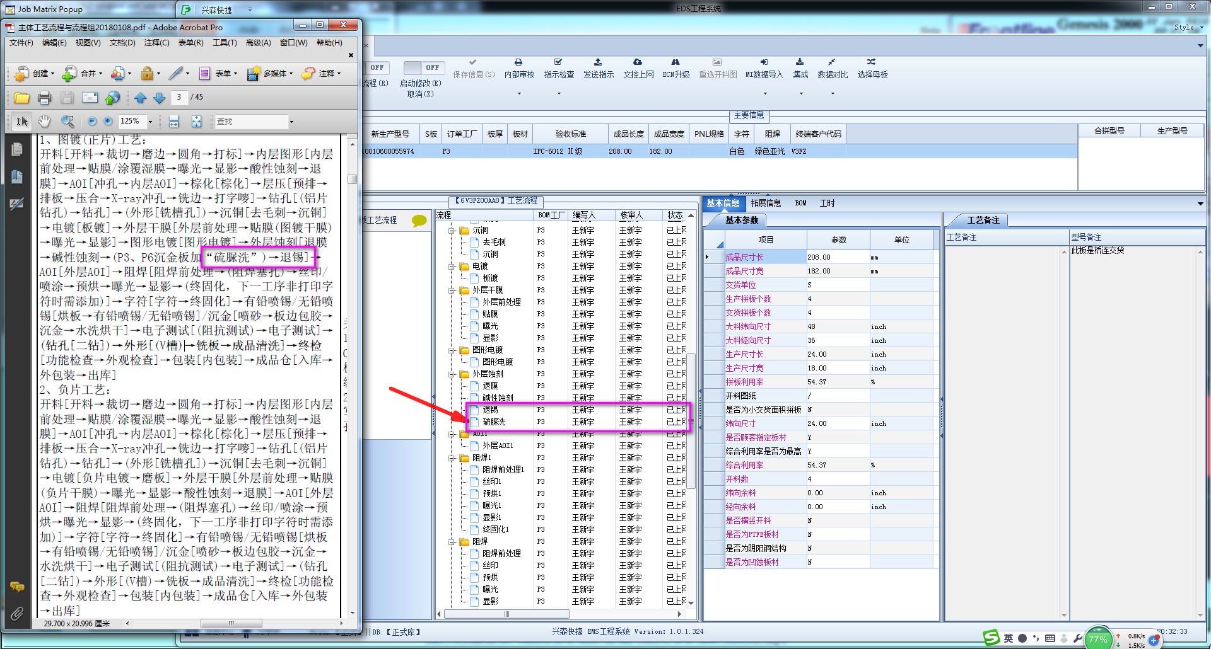The width and height of the screenshot is (1211, 649).
Task: Click the zoom out minus button in Acrobat
Action: pyautogui.click(x=92, y=121)
